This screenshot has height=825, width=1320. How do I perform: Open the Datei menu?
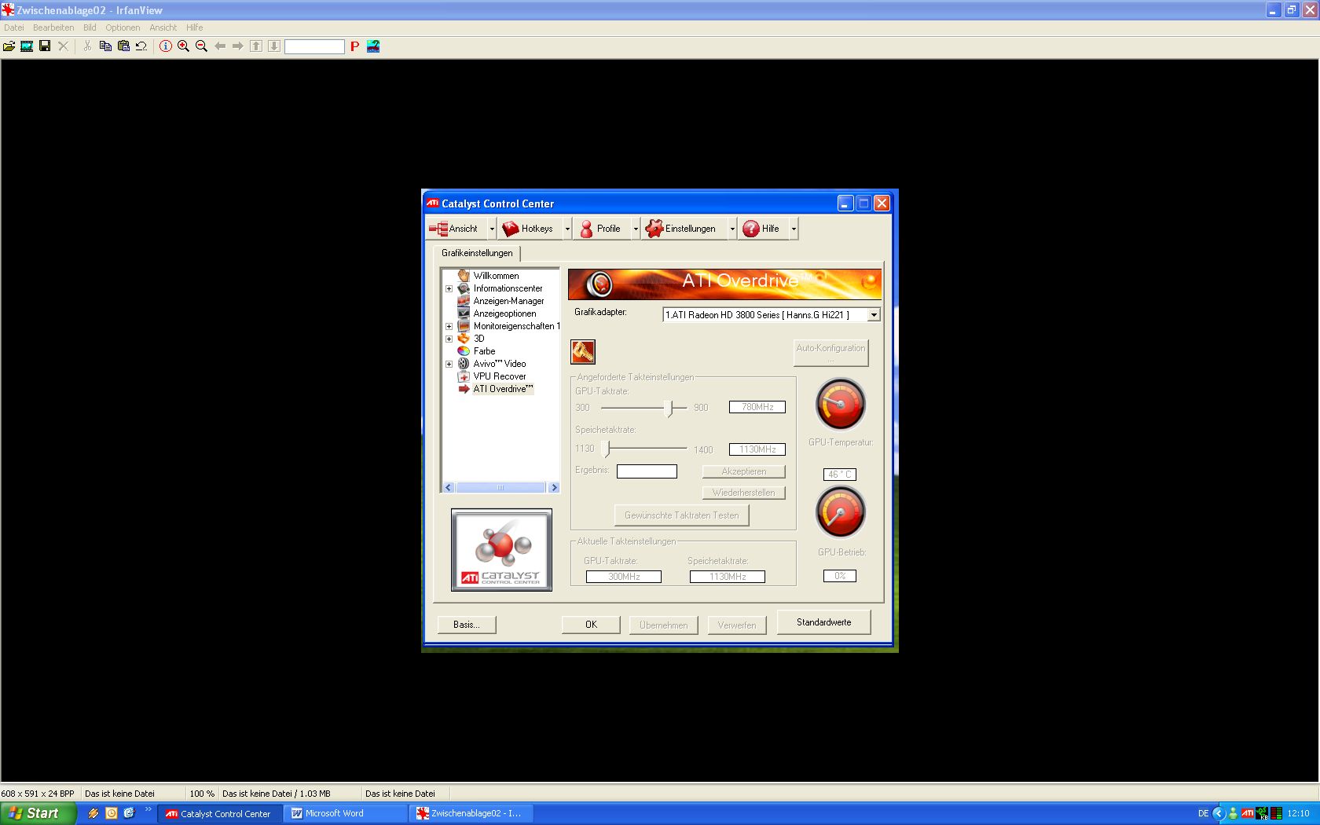tap(14, 27)
